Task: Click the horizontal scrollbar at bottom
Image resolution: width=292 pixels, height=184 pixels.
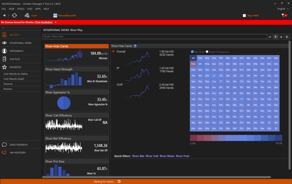Action: pyautogui.click(x=157, y=177)
